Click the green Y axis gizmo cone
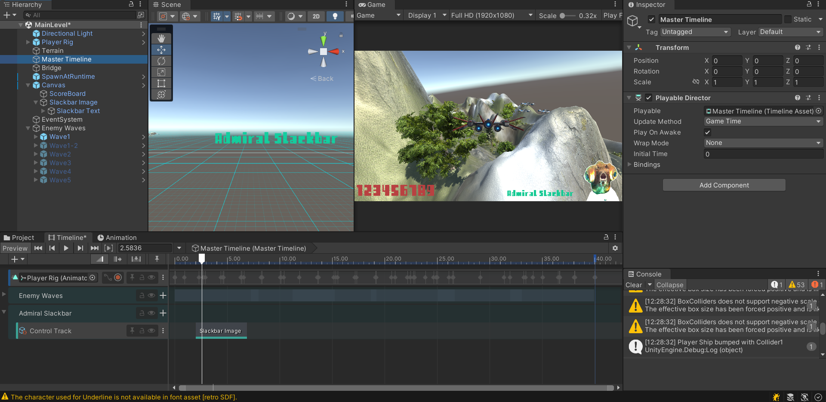Viewport: 826px width, 402px height. [324, 41]
